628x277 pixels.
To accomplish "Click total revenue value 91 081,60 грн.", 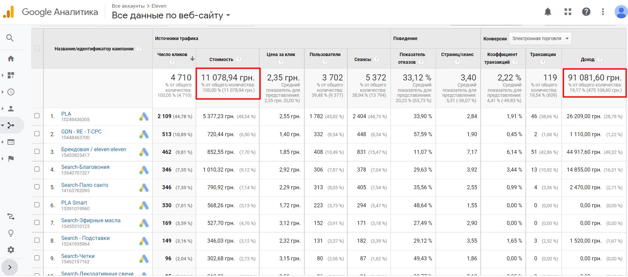I will 595,77.
